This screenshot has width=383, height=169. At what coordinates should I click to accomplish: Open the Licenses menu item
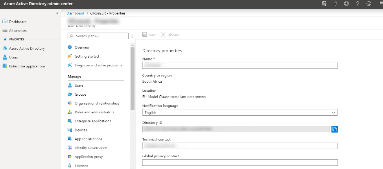point(81,166)
